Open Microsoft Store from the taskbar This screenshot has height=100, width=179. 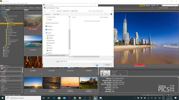[59, 98]
